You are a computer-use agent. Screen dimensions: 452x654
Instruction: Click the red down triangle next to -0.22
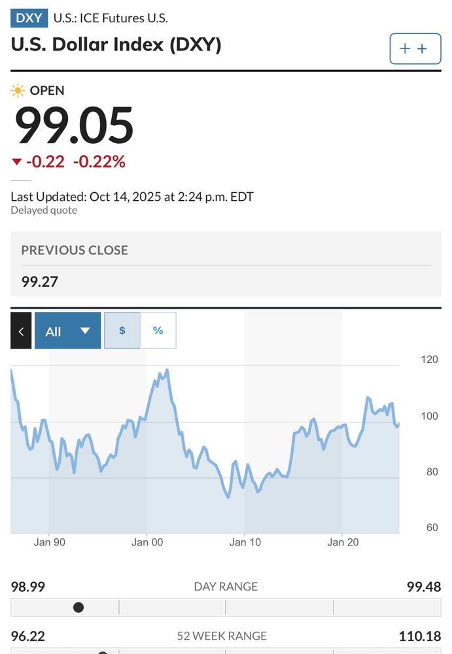16,162
